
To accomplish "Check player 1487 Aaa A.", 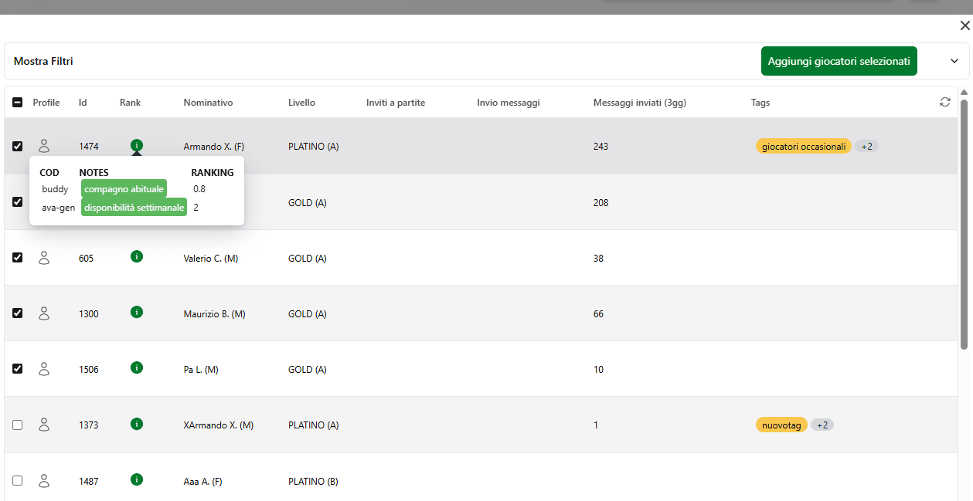I will pyautogui.click(x=18, y=481).
